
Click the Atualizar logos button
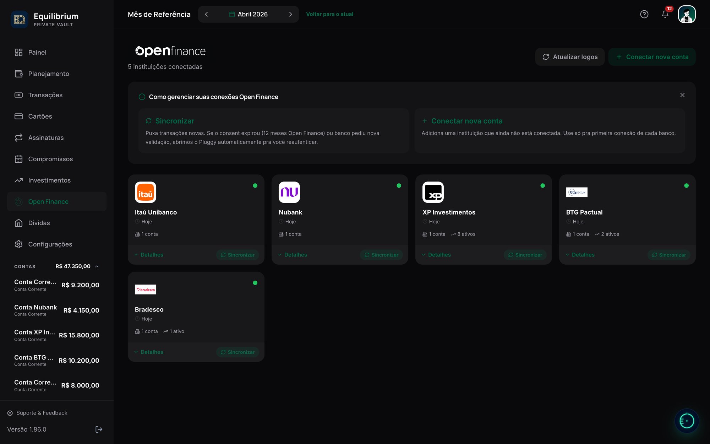(570, 57)
